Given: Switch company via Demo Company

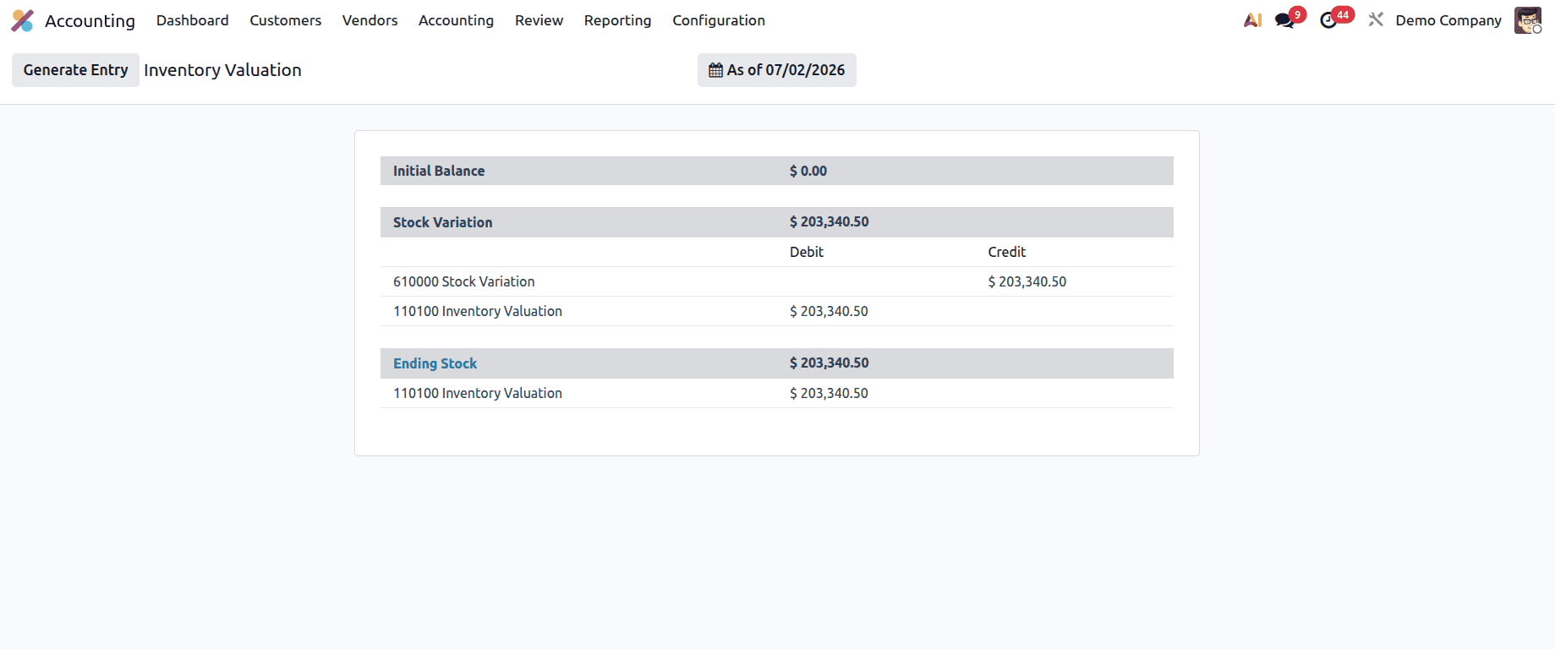Looking at the screenshot, I should coord(1448,20).
